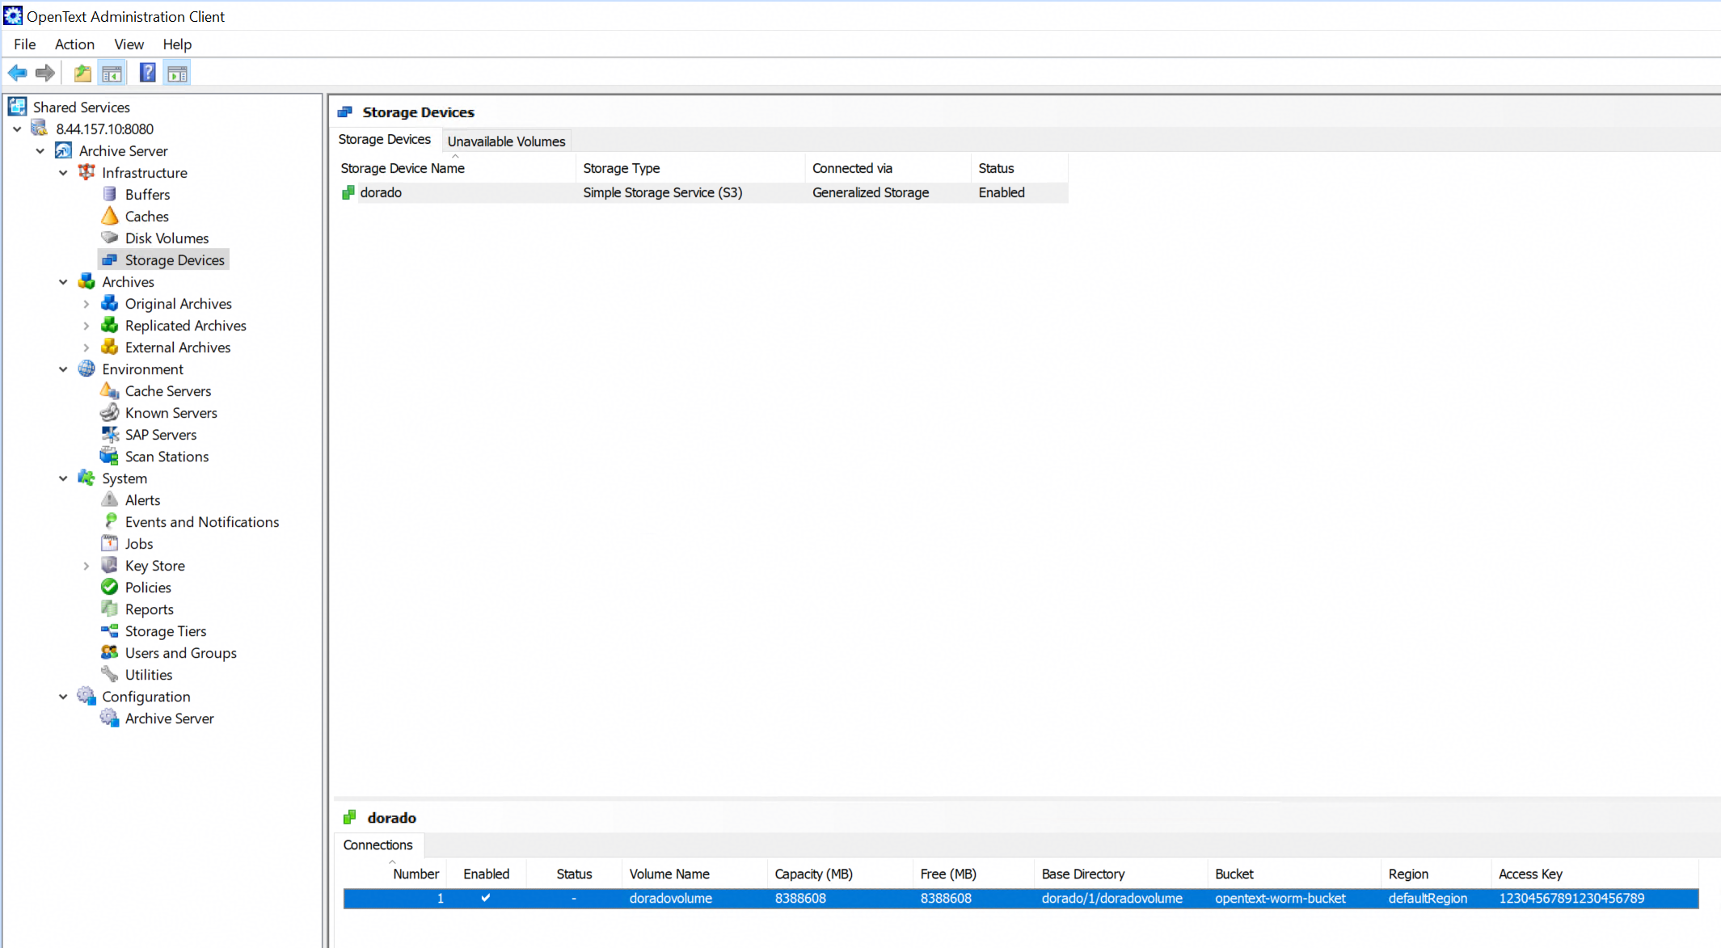Open the View menu
Viewport: 1721px width, 948px height.
(129, 44)
